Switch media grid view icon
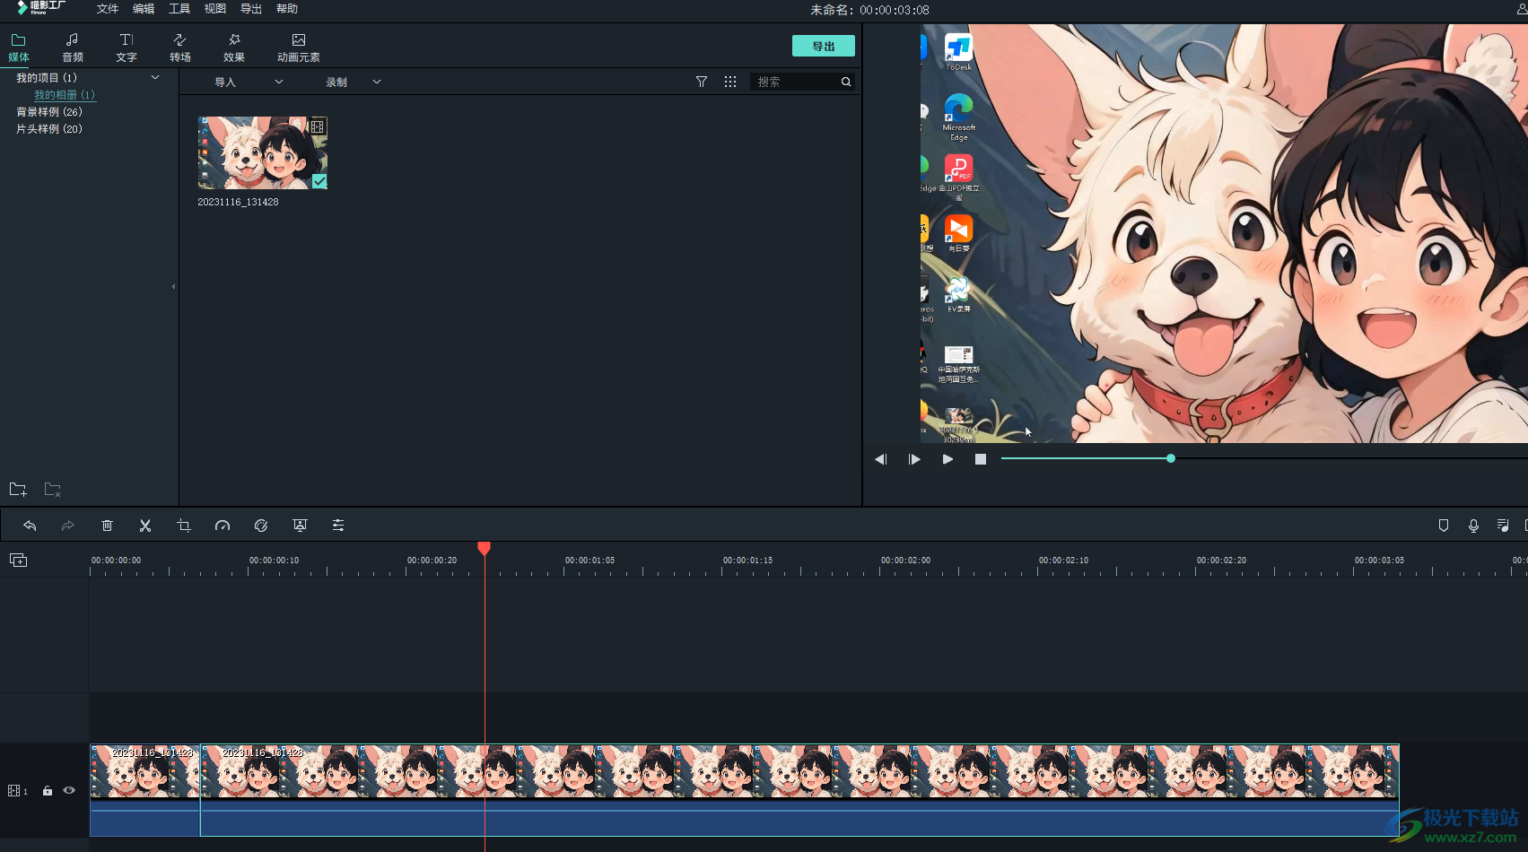This screenshot has width=1528, height=852. [730, 82]
